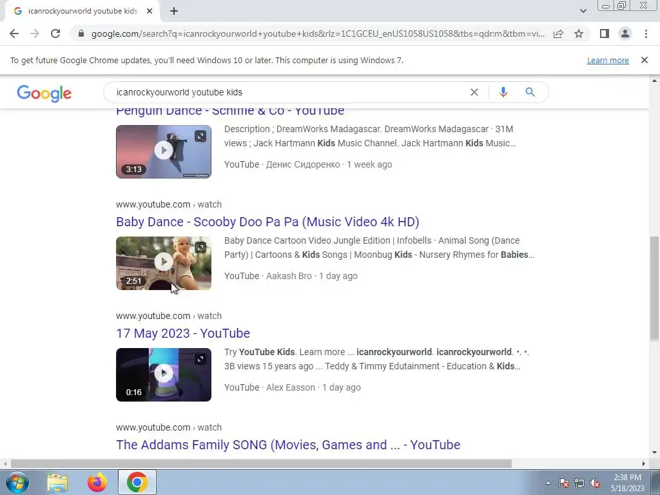This screenshot has height=495, width=660.
Task: Click horizontal scrollbar right arrow
Action: coord(644,463)
